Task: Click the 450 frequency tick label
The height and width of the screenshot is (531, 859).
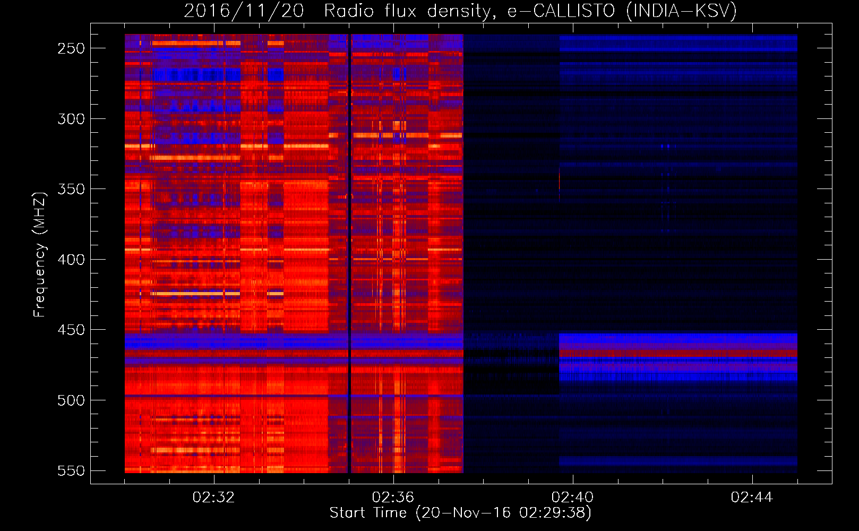Action: (71, 330)
